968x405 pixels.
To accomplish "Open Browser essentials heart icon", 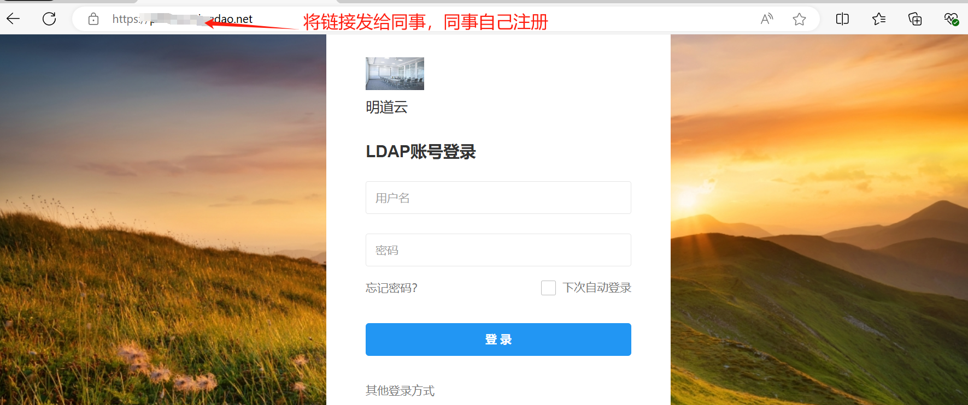I will [x=951, y=19].
